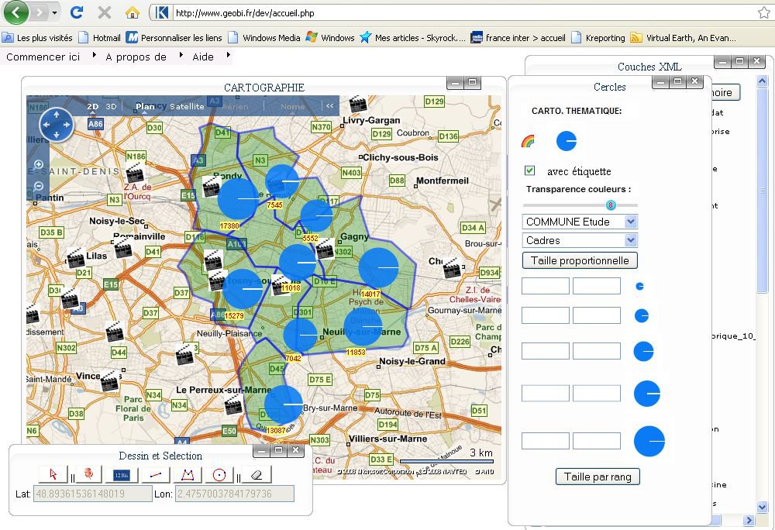
Task: Click the map pan compass control
Action: [x=56, y=125]
